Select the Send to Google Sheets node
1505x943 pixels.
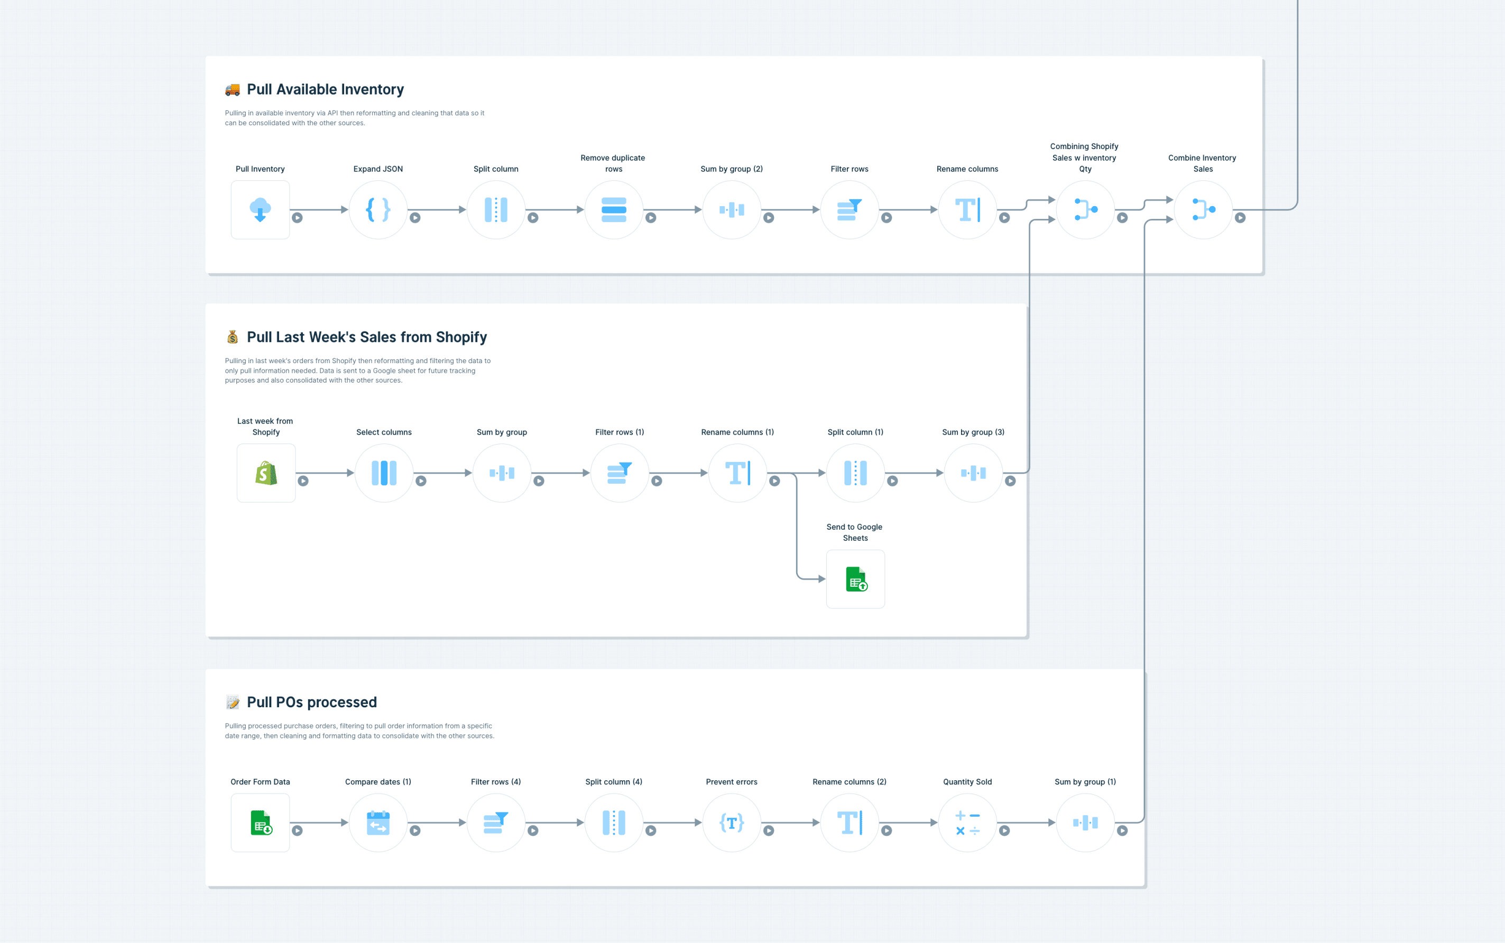point(856,579)
